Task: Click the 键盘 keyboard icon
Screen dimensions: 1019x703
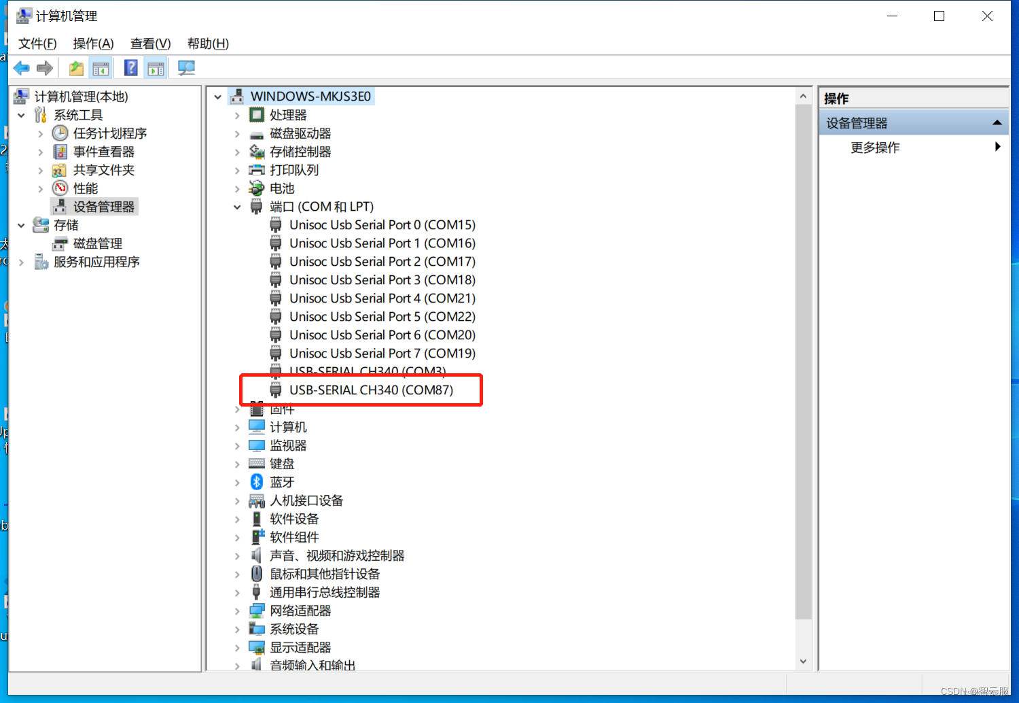Action: pos(257,464)
